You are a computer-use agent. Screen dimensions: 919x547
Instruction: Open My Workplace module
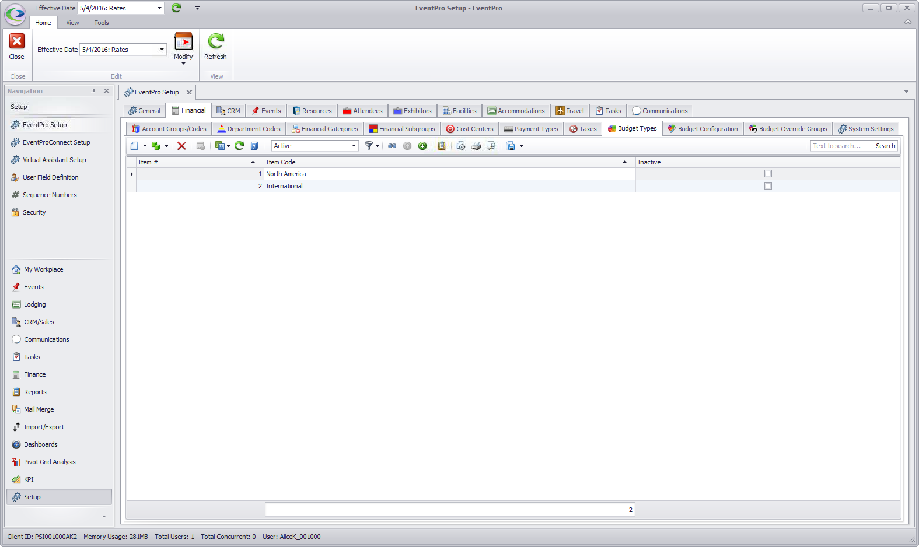pyautogui.click(x=43, y=269)
